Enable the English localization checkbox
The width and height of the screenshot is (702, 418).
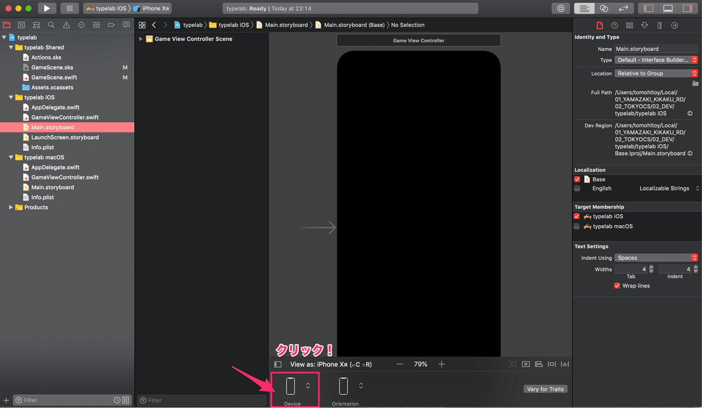point(577,188)
